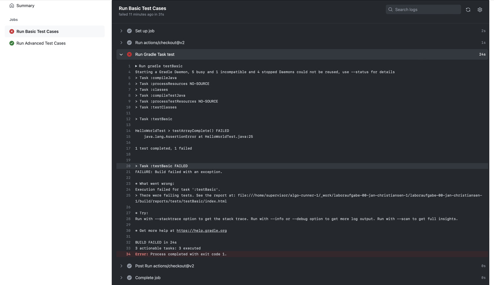Click log line number 34
The image size is (494, 285).
coord(128,254)
